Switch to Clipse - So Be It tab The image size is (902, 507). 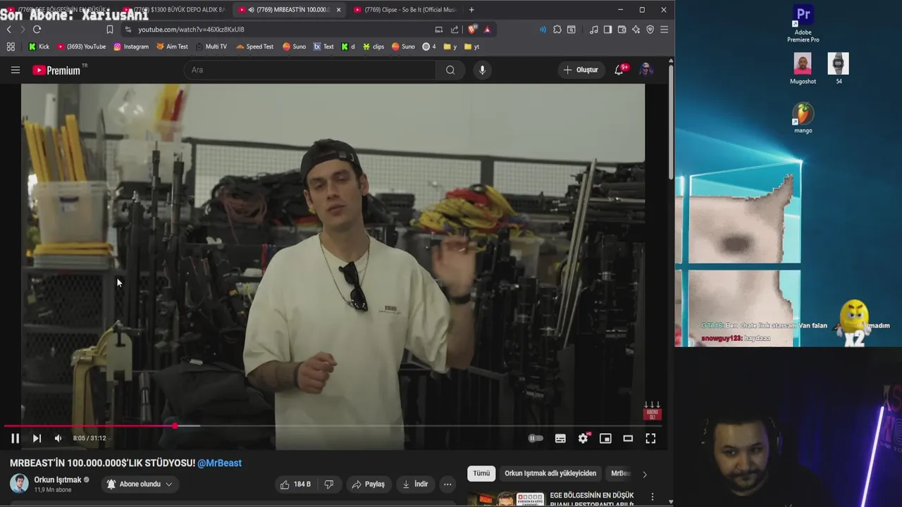tap(404, 10)
